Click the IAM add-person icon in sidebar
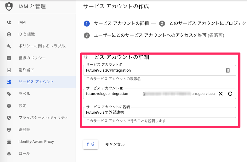Screen dimensions: 247x162 (x=9, y=22)
